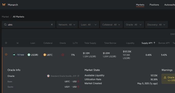Click the $1.12M total supply value
This screenshot has height=93, width=175.
(x=86, y=53)
